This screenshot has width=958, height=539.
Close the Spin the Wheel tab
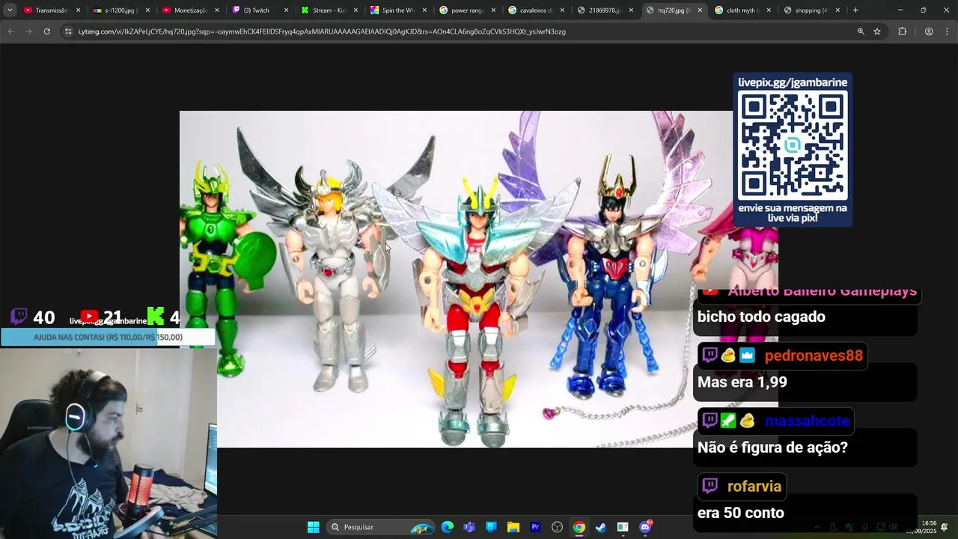[x=424, y=10]
